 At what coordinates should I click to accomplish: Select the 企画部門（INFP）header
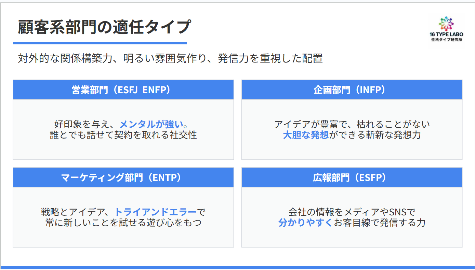tap(352, 90)
